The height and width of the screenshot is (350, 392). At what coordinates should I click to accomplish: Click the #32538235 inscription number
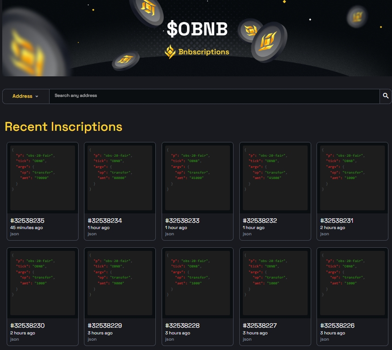pos(27,221)
